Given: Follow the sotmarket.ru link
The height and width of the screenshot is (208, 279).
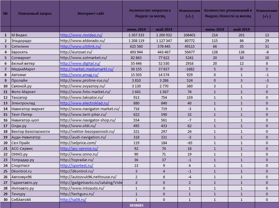Looking at the screenshot, I should coord(84,58).
